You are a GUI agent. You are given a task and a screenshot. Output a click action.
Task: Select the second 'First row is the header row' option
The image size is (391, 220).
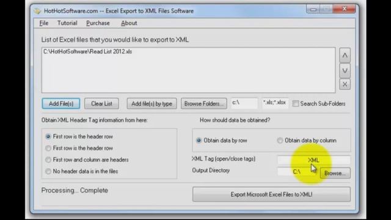pos(48,148)
